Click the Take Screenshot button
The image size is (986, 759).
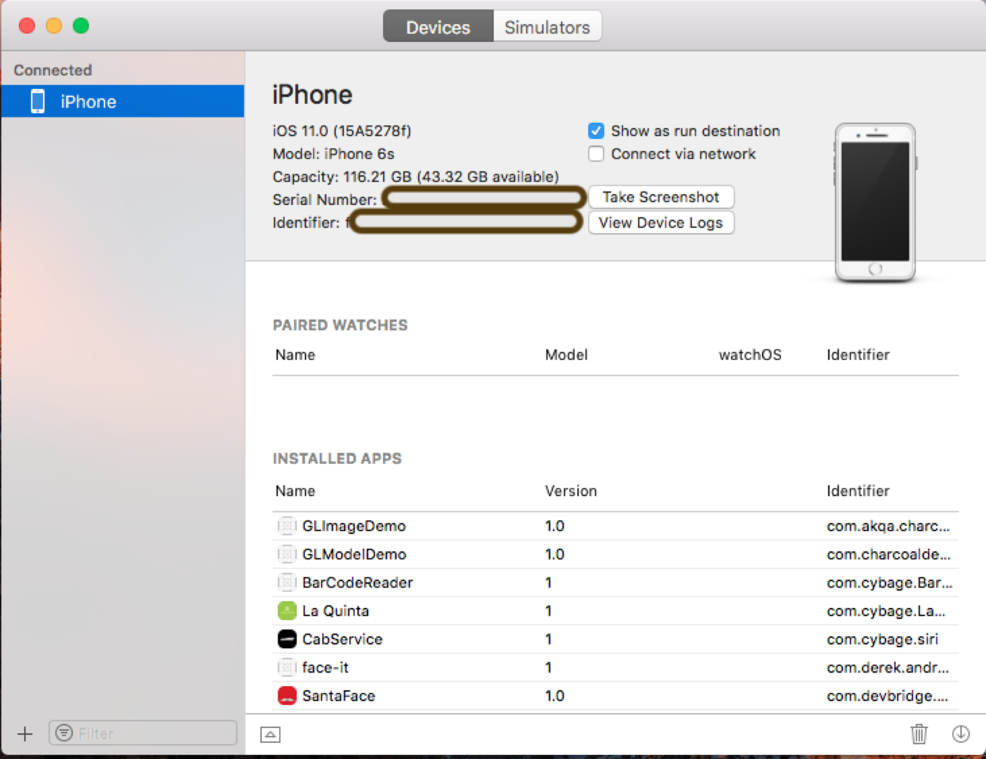[661, 197]
